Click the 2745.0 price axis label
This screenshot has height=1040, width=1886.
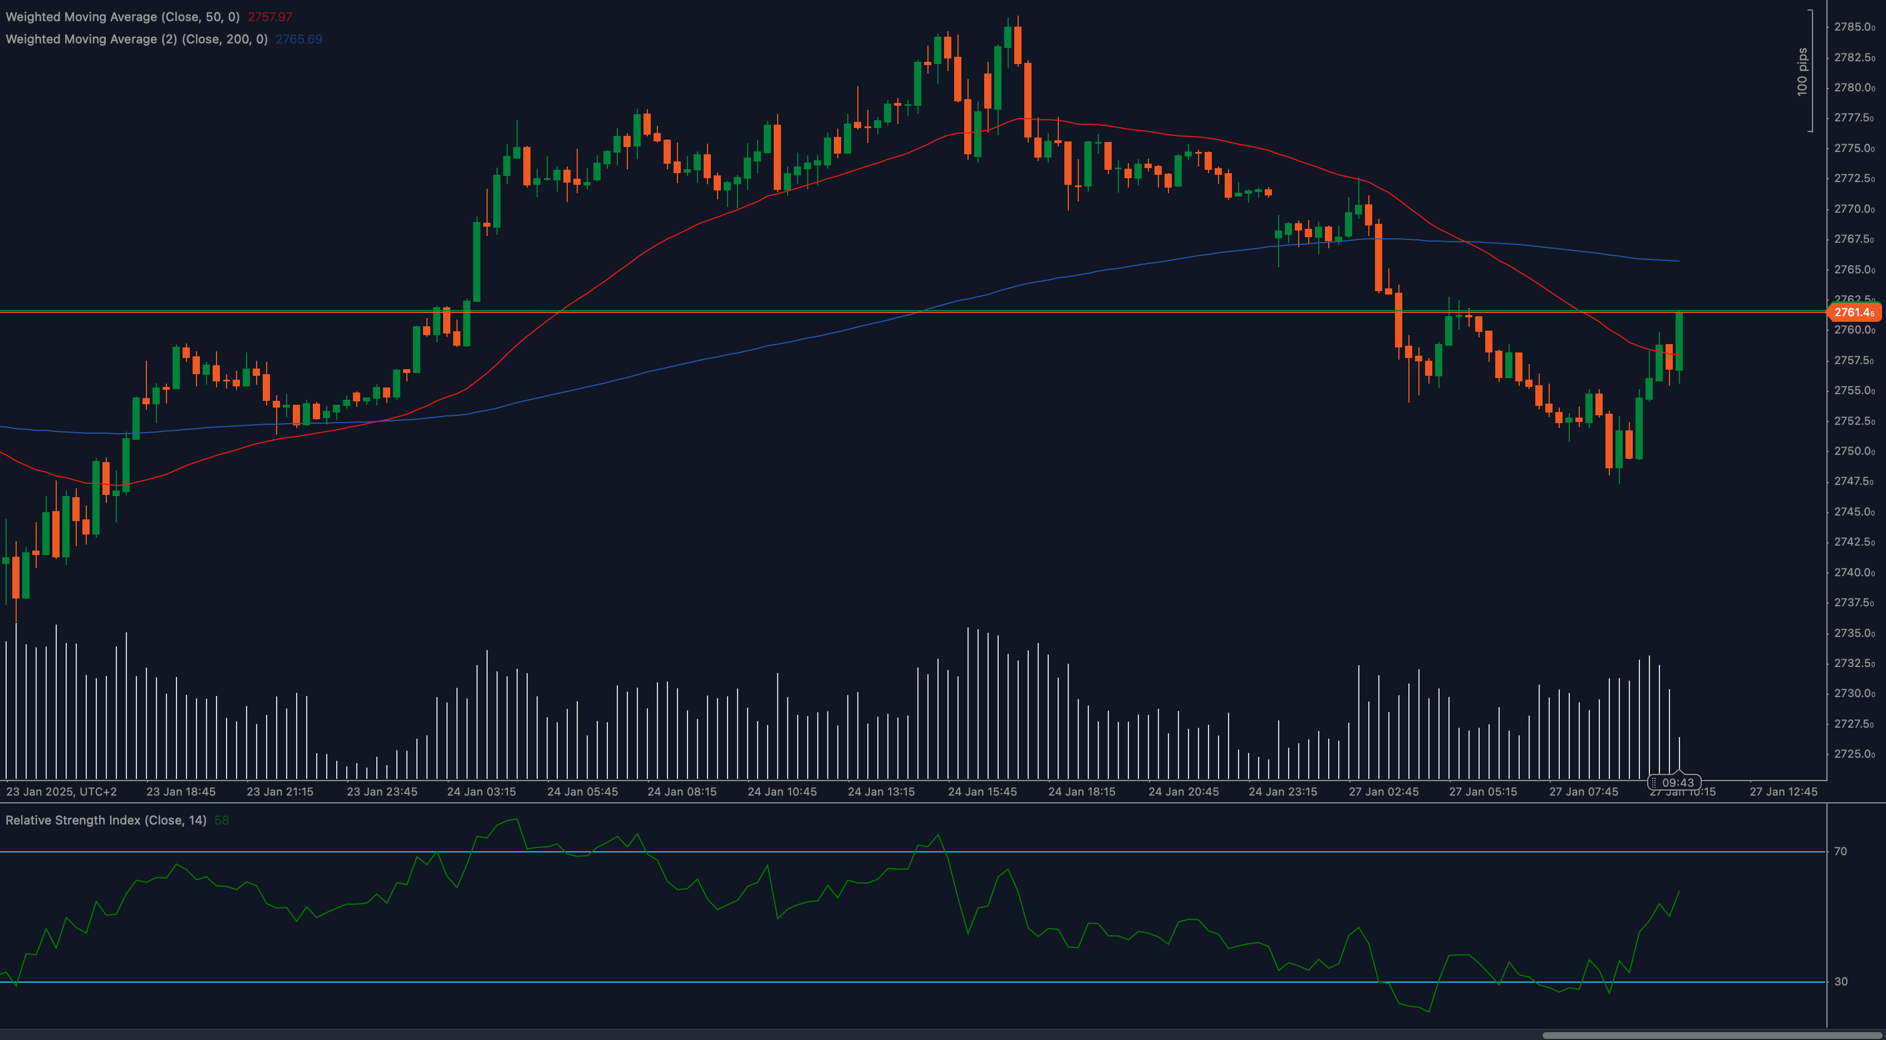point(1854,512)
